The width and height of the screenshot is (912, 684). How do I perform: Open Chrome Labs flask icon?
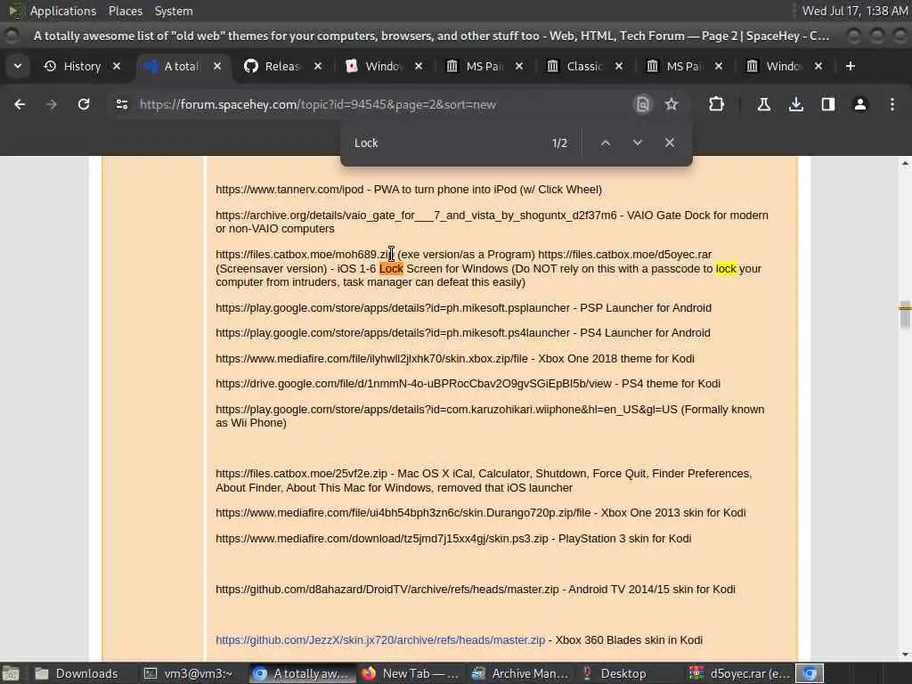tap(763, 104)
